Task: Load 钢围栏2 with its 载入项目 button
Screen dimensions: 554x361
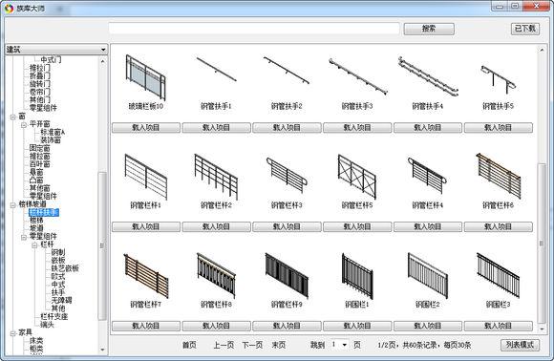Action: [428, 326]
